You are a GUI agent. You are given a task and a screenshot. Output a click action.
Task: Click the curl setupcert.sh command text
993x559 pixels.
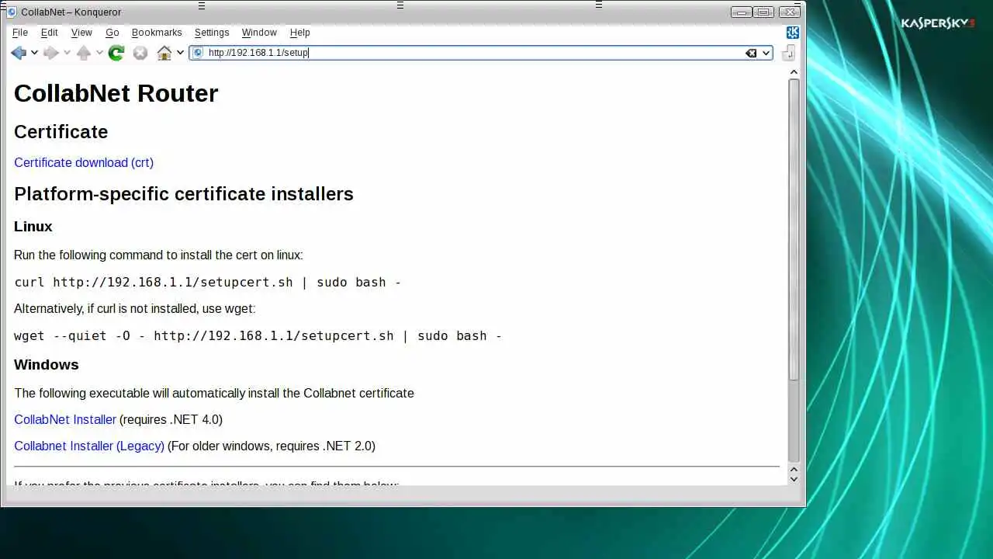pos(208,282)
